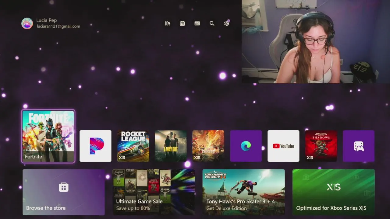The height and width of the screenshot is (219, 390).
Task: Open the My games & apps library icon
Action: (x=168, y=23)
